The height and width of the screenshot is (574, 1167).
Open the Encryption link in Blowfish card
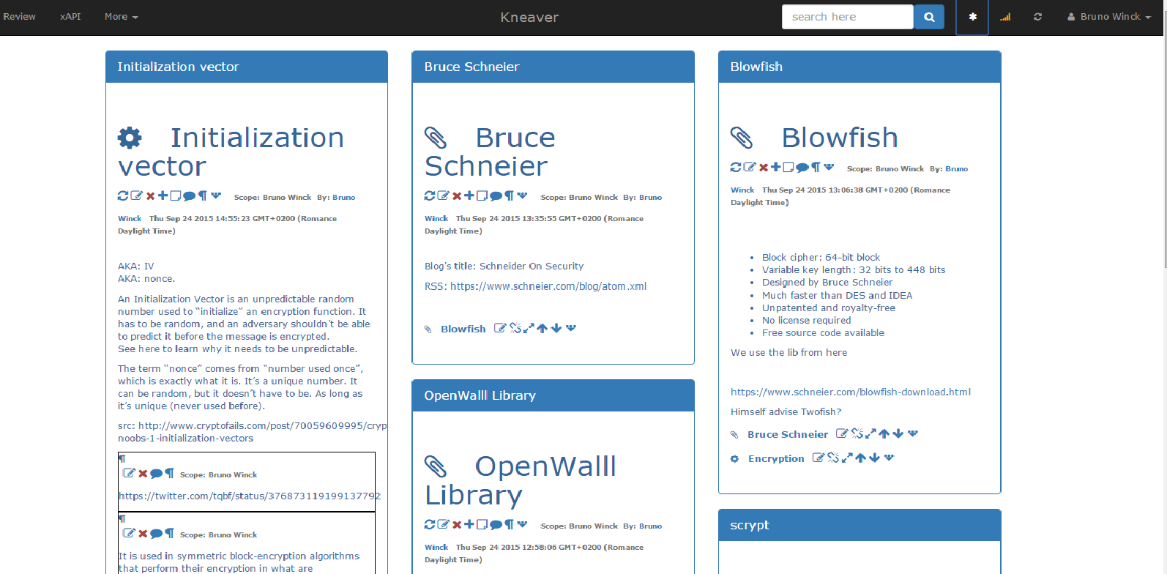pyautogui.click(x=776, y=458)
